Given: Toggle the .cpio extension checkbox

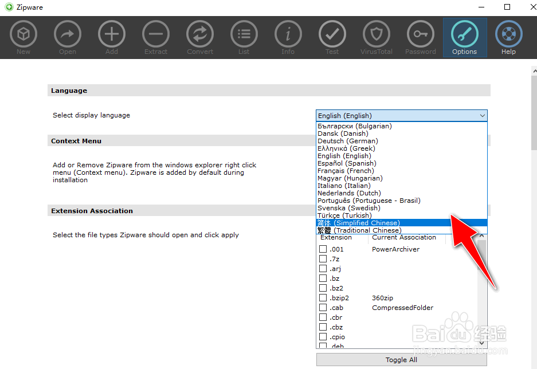Looking at the screenshot, I should (323, 337).
